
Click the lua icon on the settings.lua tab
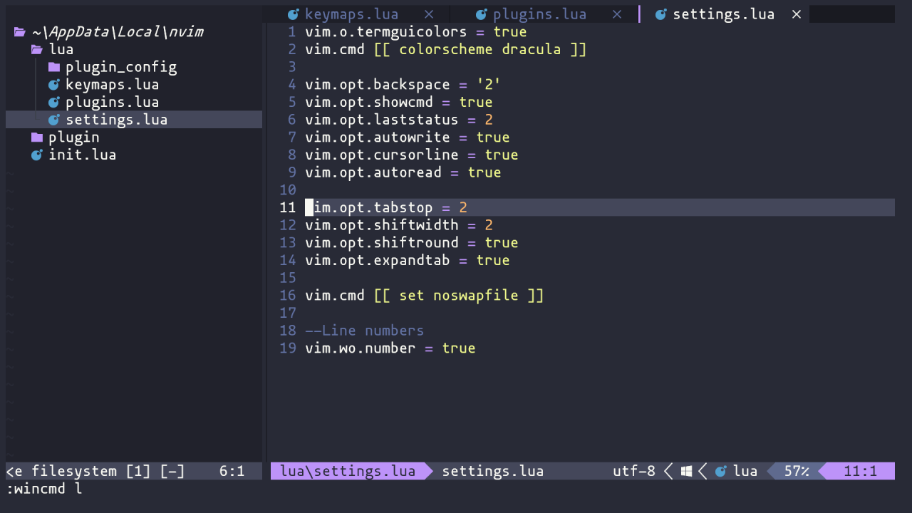point(661,14)
